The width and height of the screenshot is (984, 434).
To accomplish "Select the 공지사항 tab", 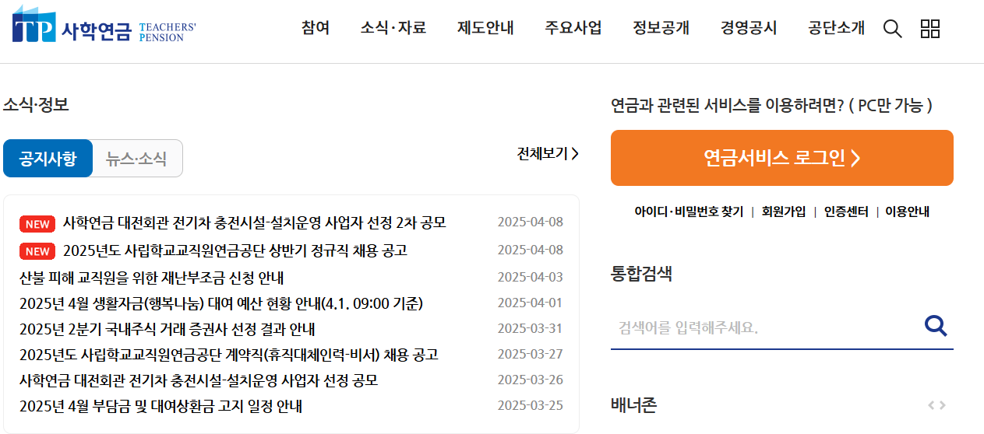I will [48, 159].
